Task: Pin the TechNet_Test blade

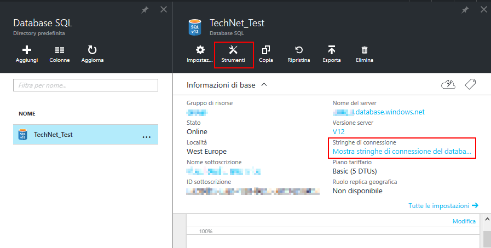Action: click(465, 10)
